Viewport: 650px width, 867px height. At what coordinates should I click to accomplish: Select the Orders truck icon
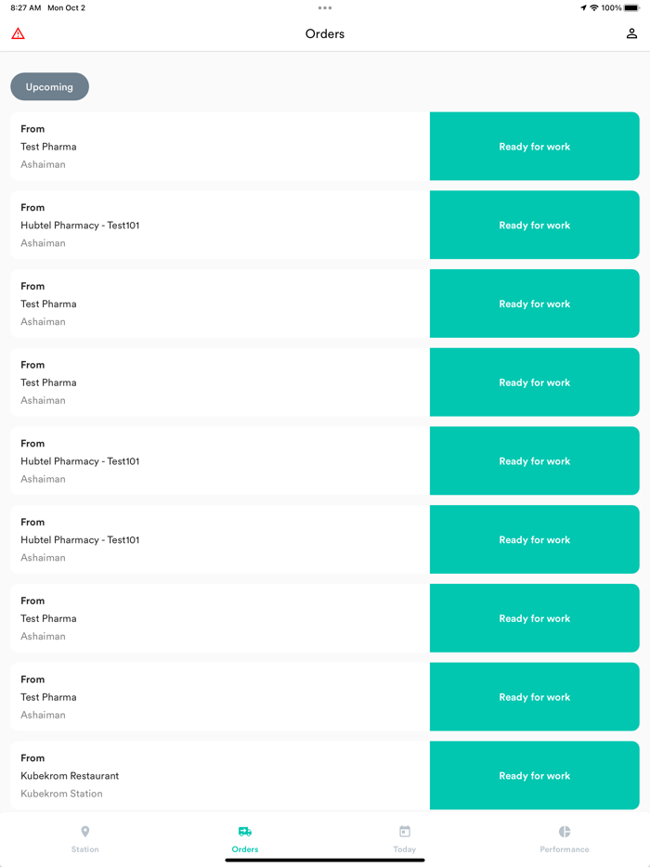click(244, 833)
